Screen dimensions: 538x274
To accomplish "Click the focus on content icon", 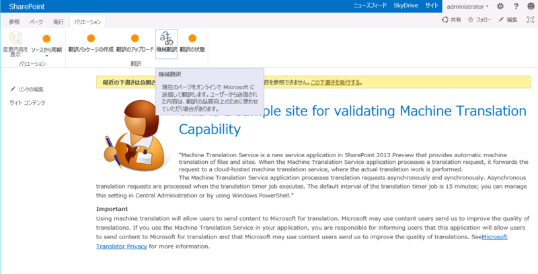I will [531, 20].
